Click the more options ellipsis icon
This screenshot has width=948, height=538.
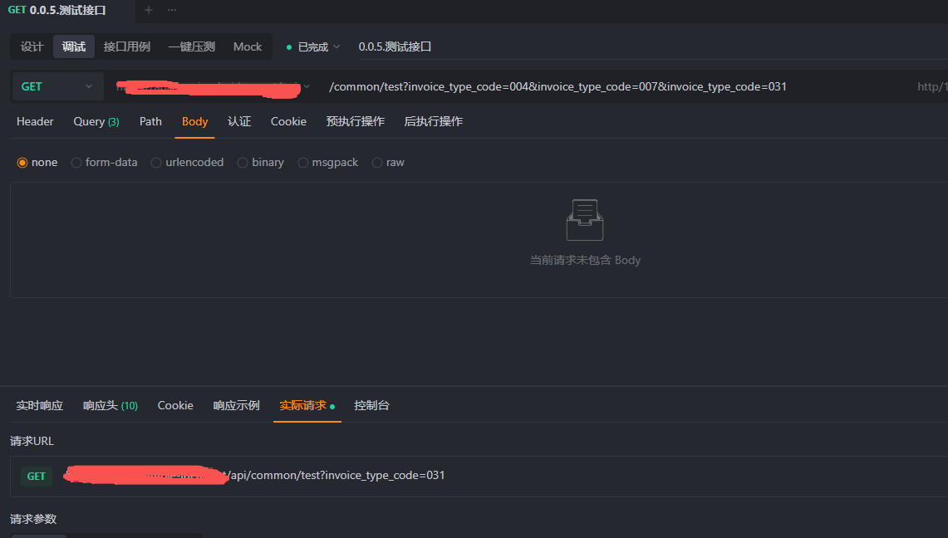point(170,12)
